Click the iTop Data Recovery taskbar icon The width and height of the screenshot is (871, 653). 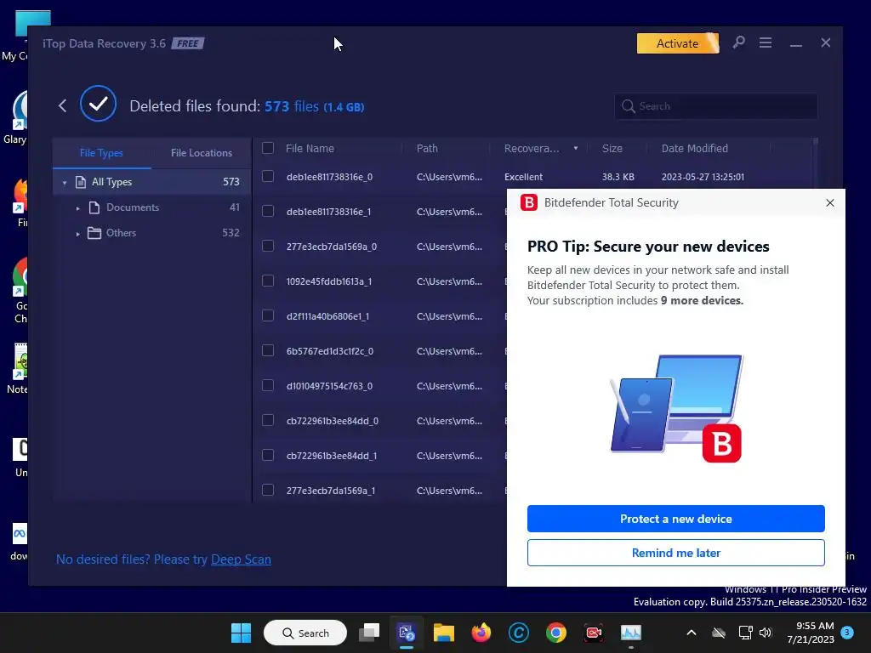coord(406,633)
